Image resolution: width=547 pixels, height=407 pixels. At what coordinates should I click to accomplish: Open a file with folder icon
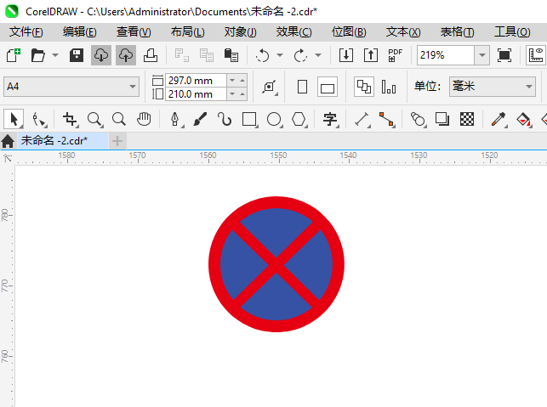37,55
